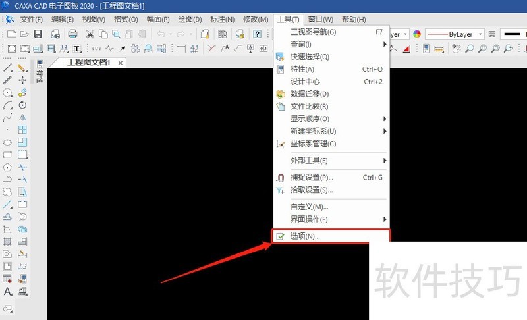Click the Undo arrow icon

(x=161, y=34)
